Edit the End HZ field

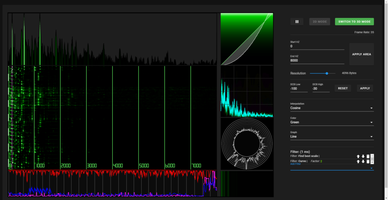tap(317, 60)
